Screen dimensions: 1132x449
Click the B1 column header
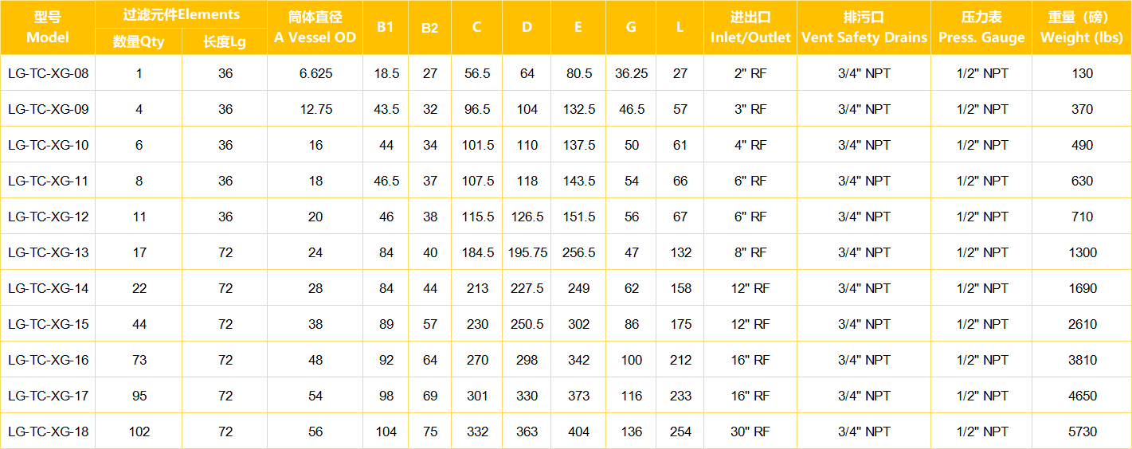(x=386, y=28)
